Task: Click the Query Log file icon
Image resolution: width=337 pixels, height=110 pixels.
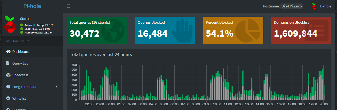Action: tap(8, 63)
